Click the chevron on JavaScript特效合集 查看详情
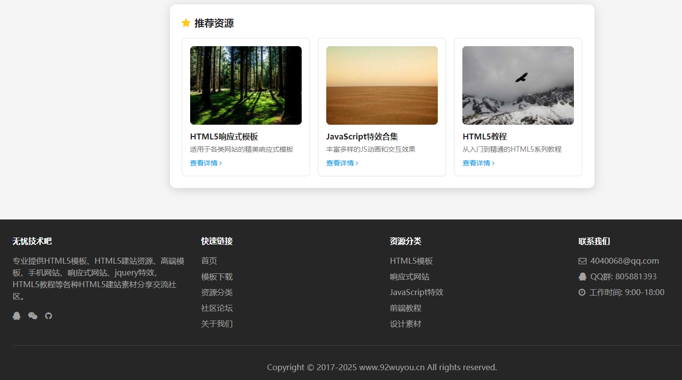 tap(358, 163)
